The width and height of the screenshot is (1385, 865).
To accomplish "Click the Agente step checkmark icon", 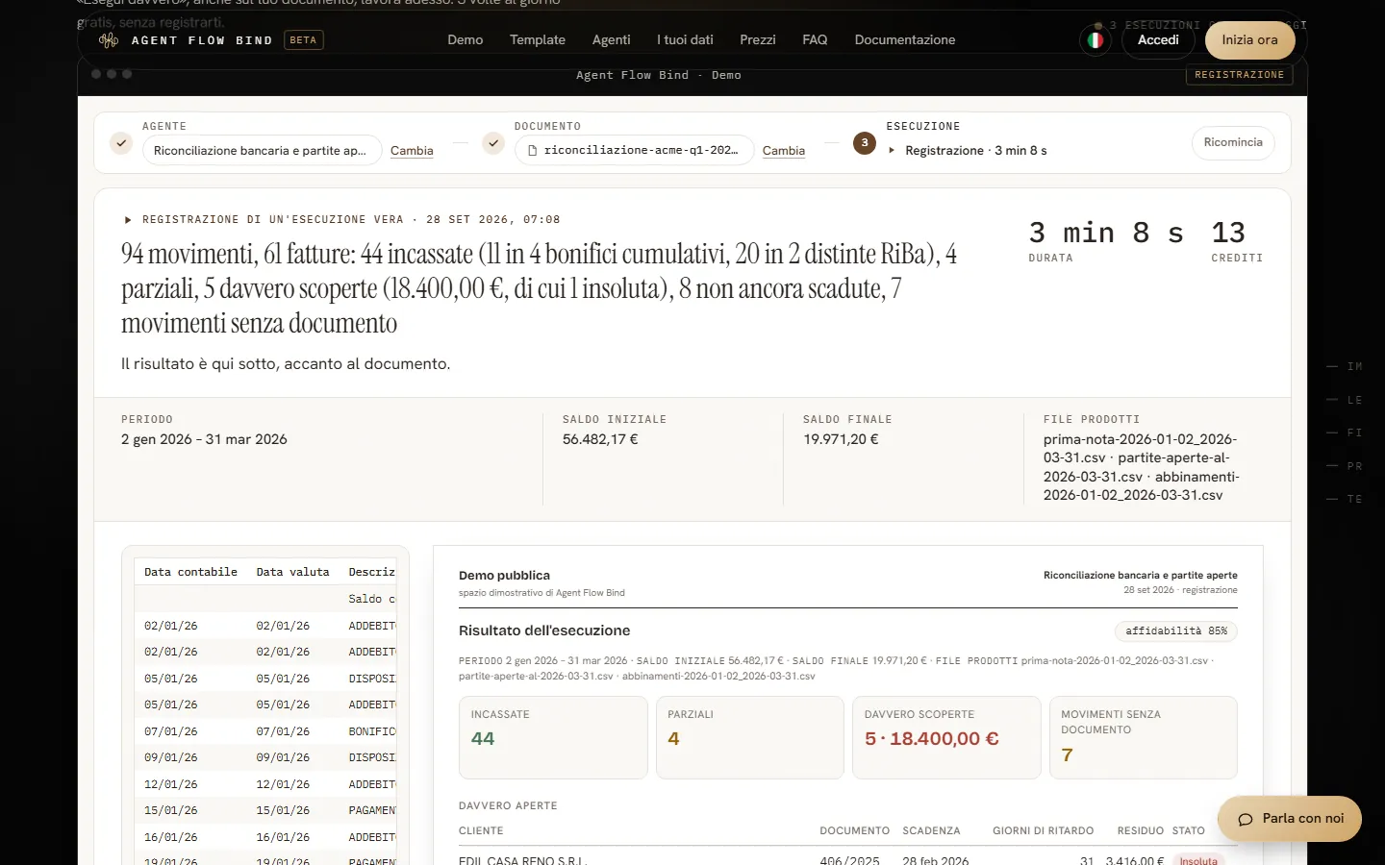I will 121,143.
